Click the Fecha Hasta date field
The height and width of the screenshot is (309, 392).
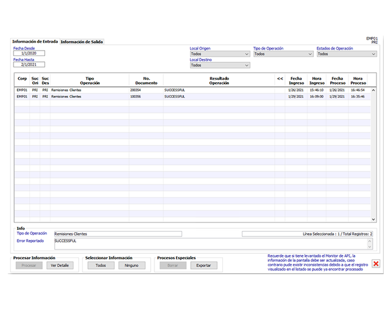[29, 65]
